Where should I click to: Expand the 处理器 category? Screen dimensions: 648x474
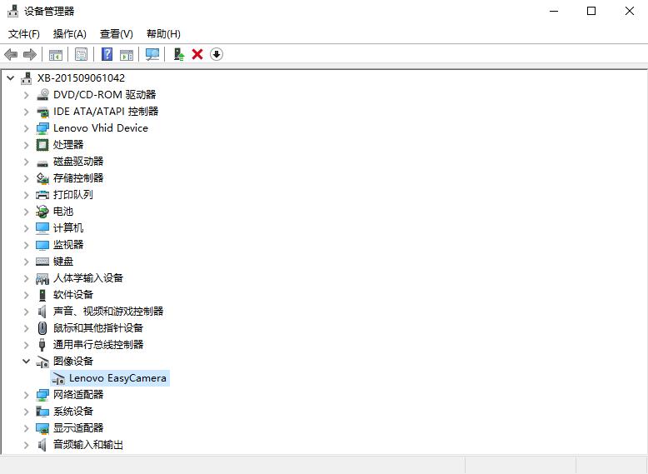tap(27, 145)
